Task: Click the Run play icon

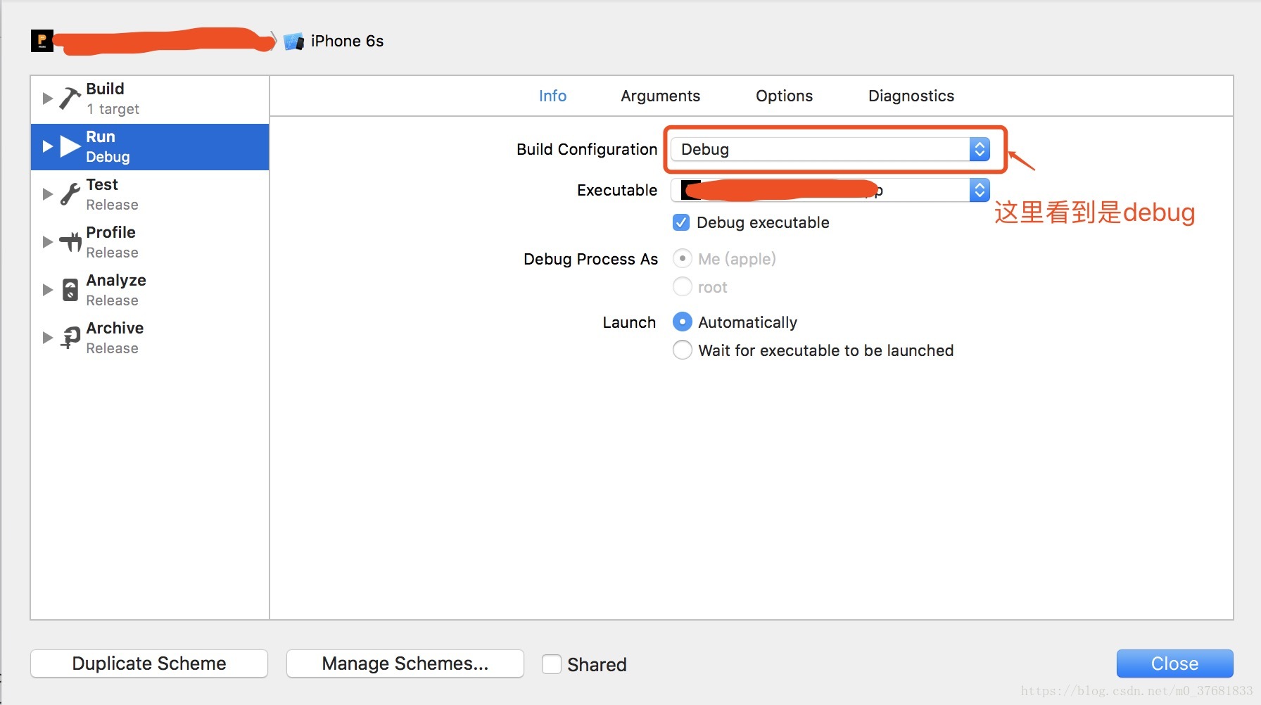Action: (70, 146)
